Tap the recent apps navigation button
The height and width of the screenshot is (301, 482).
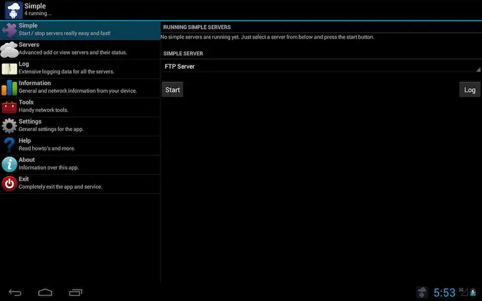click(76, 292)
